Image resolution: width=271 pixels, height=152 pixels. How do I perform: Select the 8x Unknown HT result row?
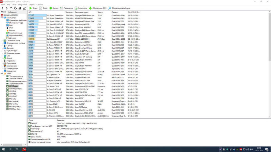click(x=84, y=39)
